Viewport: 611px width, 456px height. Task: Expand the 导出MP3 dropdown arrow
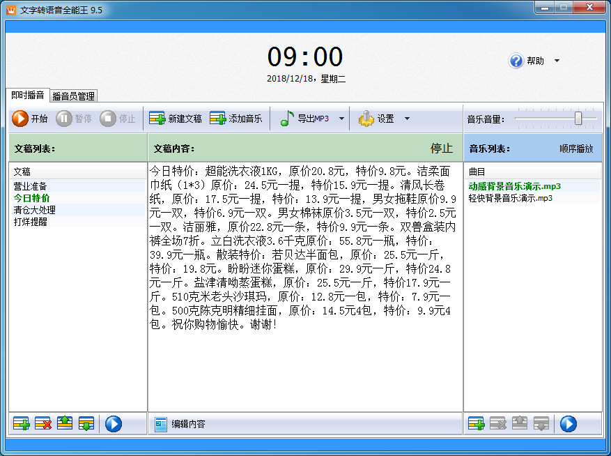click(x=341, y=119)
